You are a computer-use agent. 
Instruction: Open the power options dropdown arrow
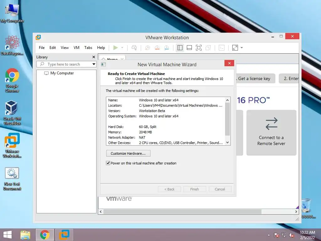122,48
